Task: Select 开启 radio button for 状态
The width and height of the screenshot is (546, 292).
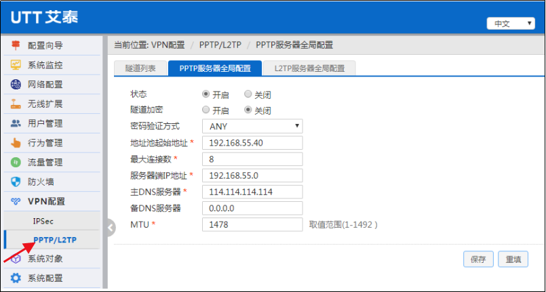Action: 206,95
